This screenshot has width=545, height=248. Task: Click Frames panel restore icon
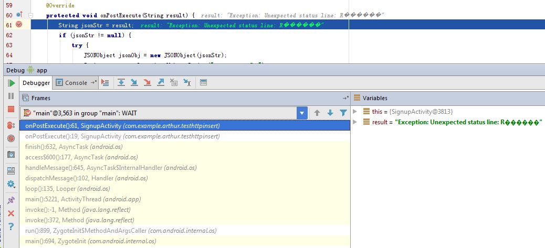345,98
